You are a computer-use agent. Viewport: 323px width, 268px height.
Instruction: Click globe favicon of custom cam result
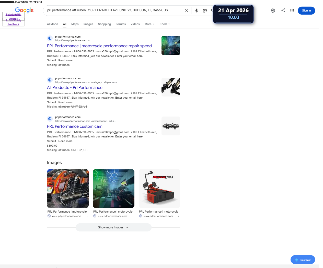[x=50, y=119]
